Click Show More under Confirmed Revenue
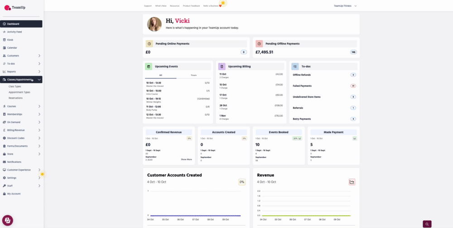This screenshot has width=453, height=228. point(186,159)
